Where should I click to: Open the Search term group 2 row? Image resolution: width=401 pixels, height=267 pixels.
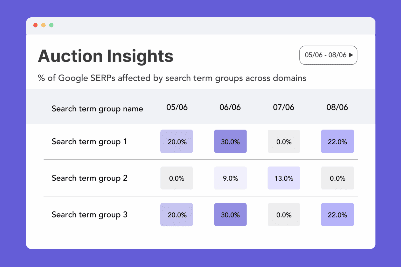(x=89, y=178)
